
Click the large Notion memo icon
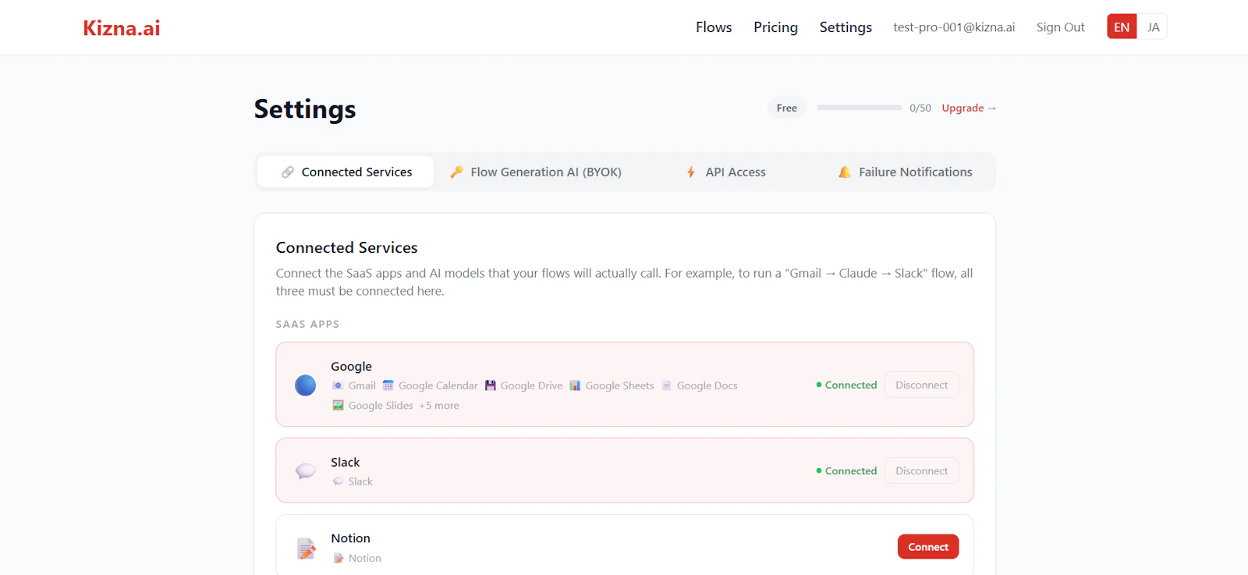pos(306,548)
